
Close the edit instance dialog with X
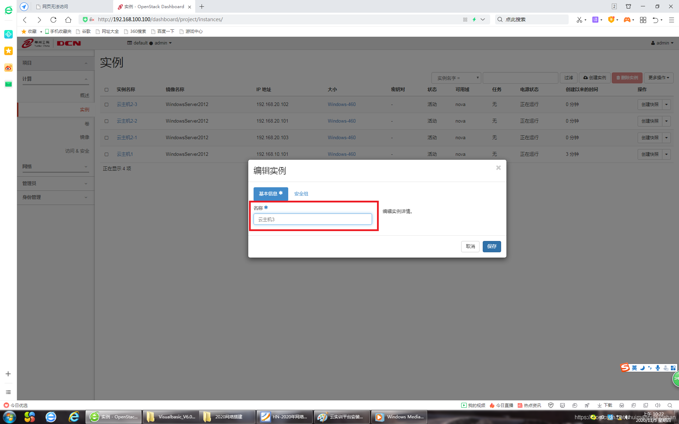(x=498, y=168)
